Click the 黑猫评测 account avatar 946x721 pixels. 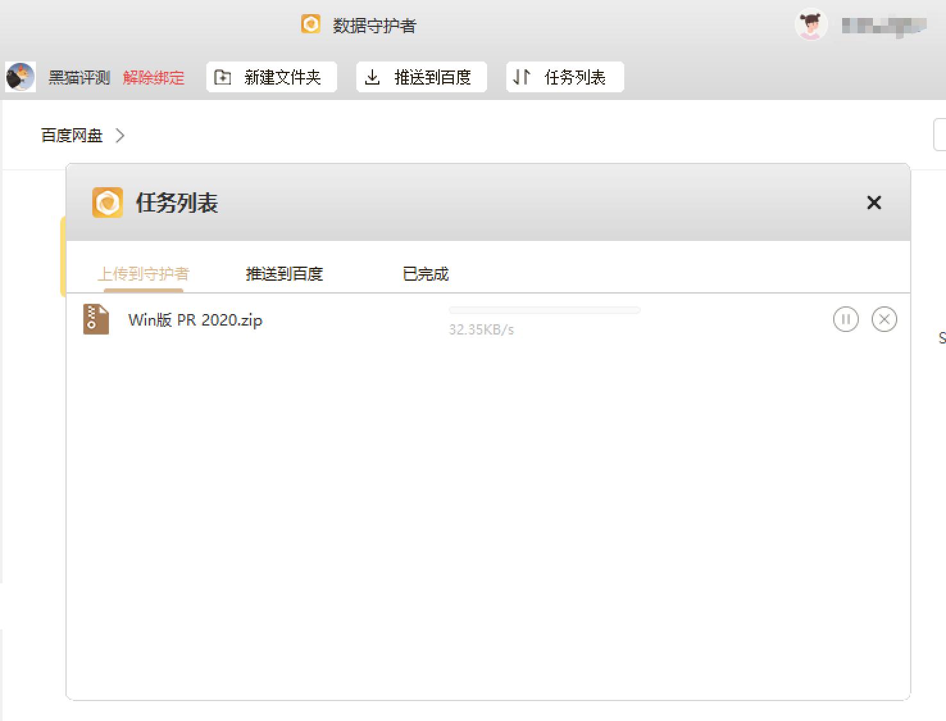(20, 77)
